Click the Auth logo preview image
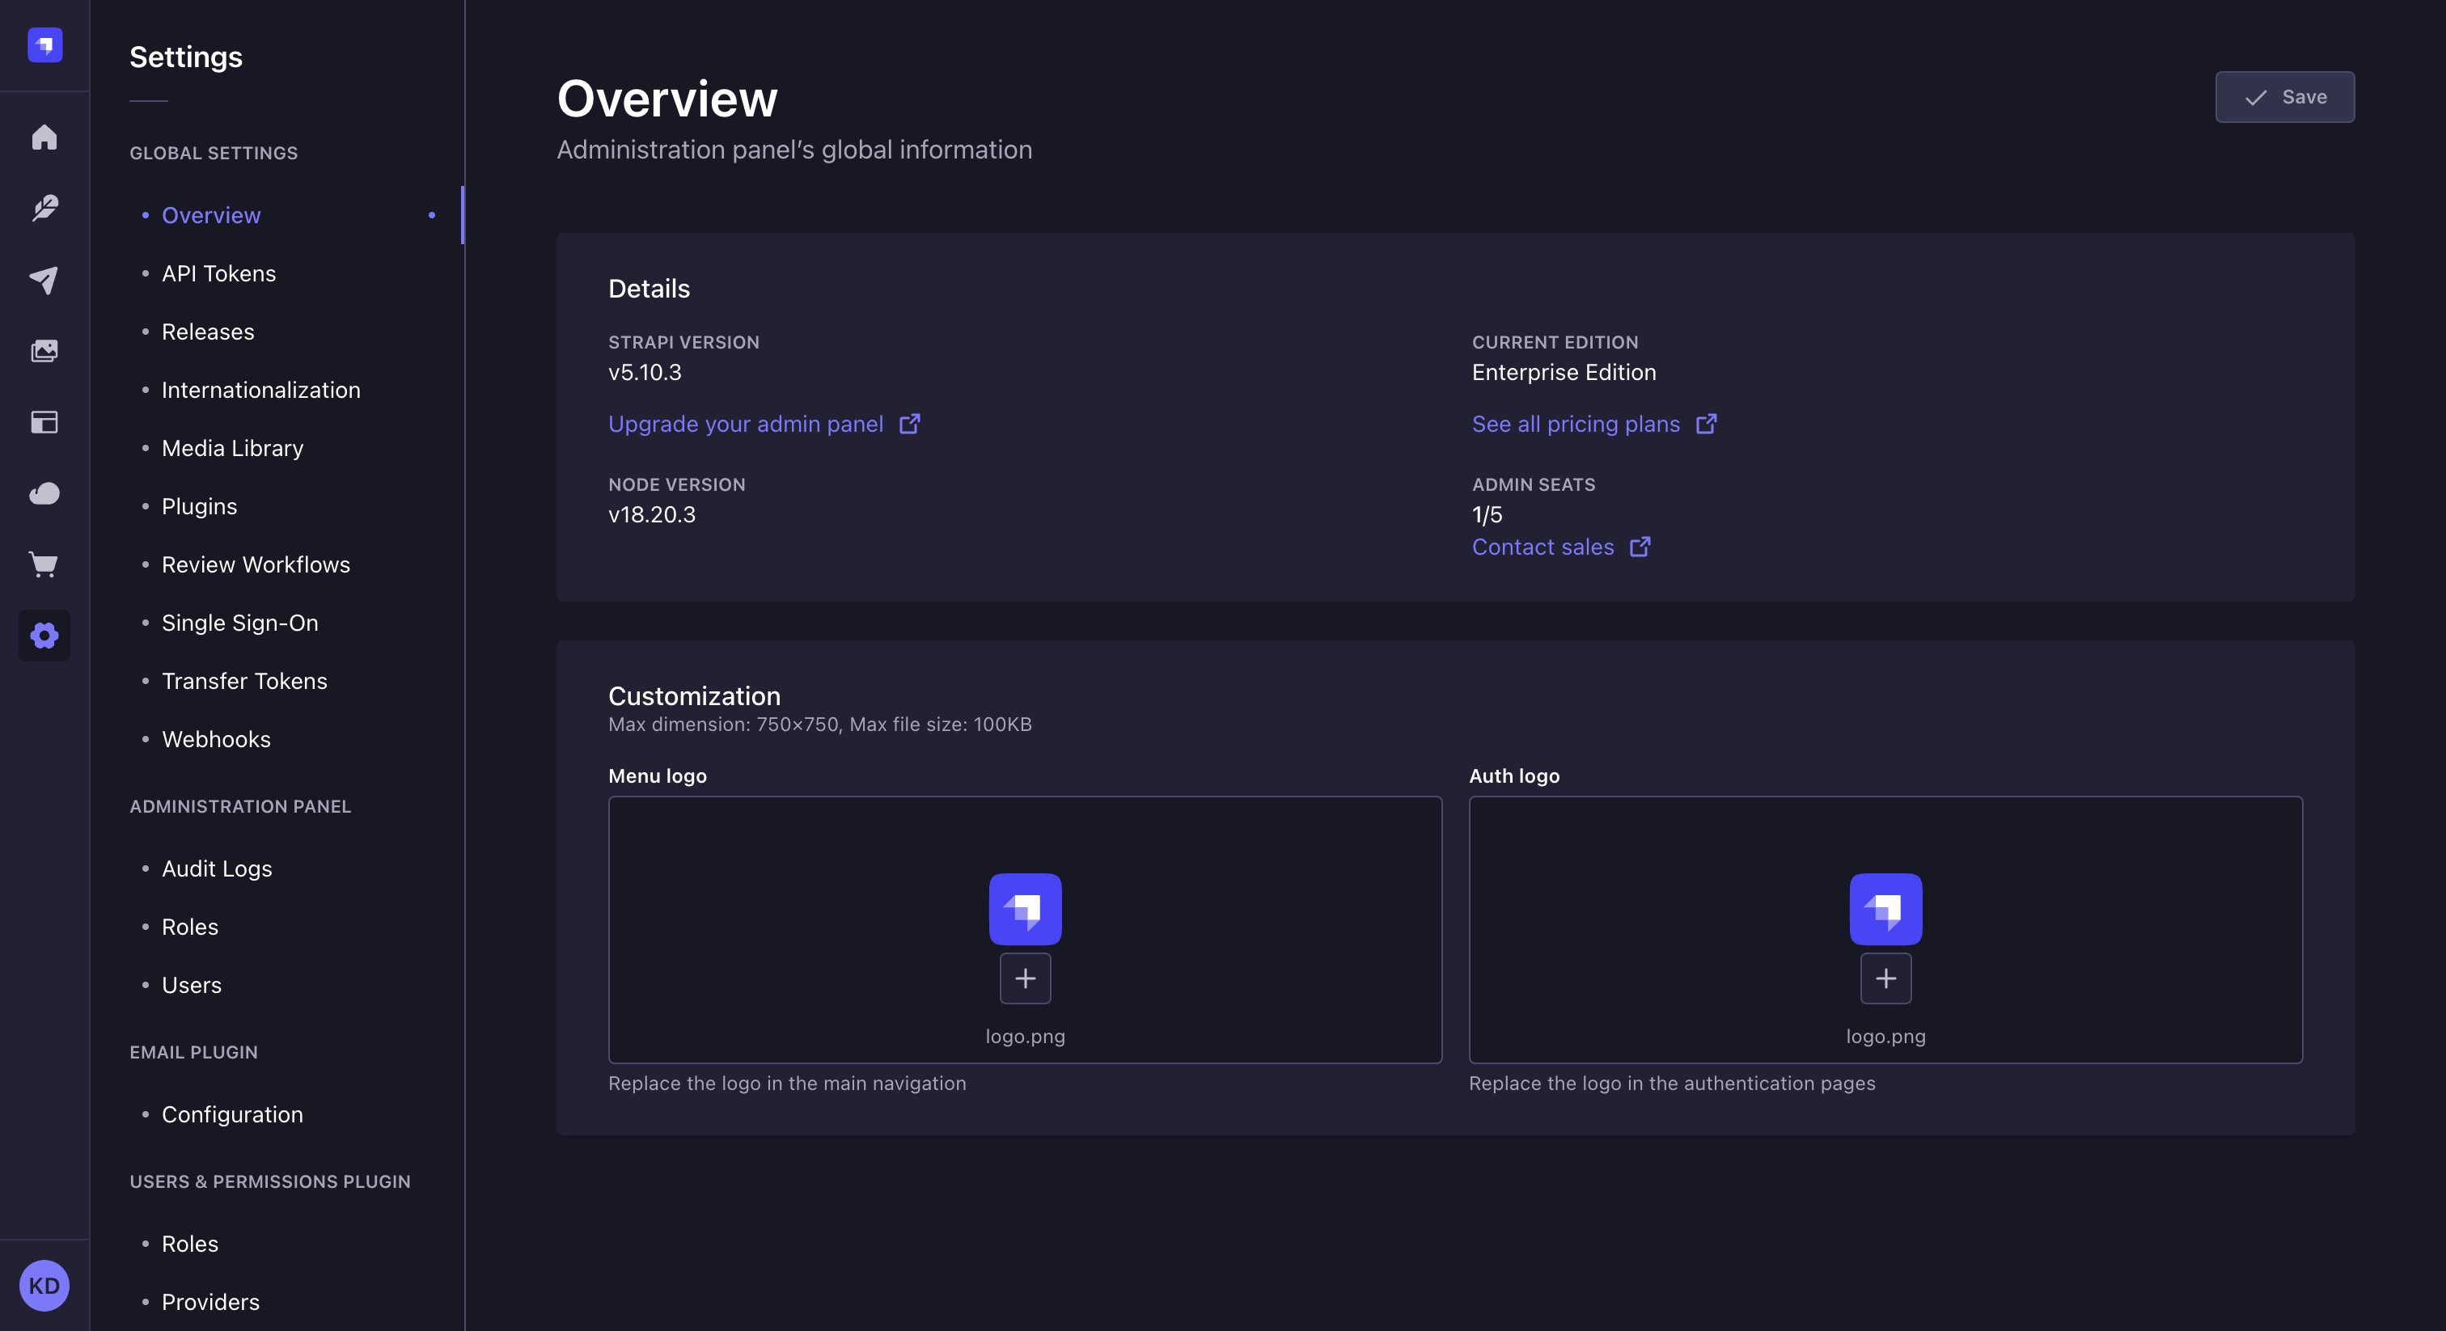This screenshot has height=1331, width=2446. pyautogui.click(x=1885, y=909)
